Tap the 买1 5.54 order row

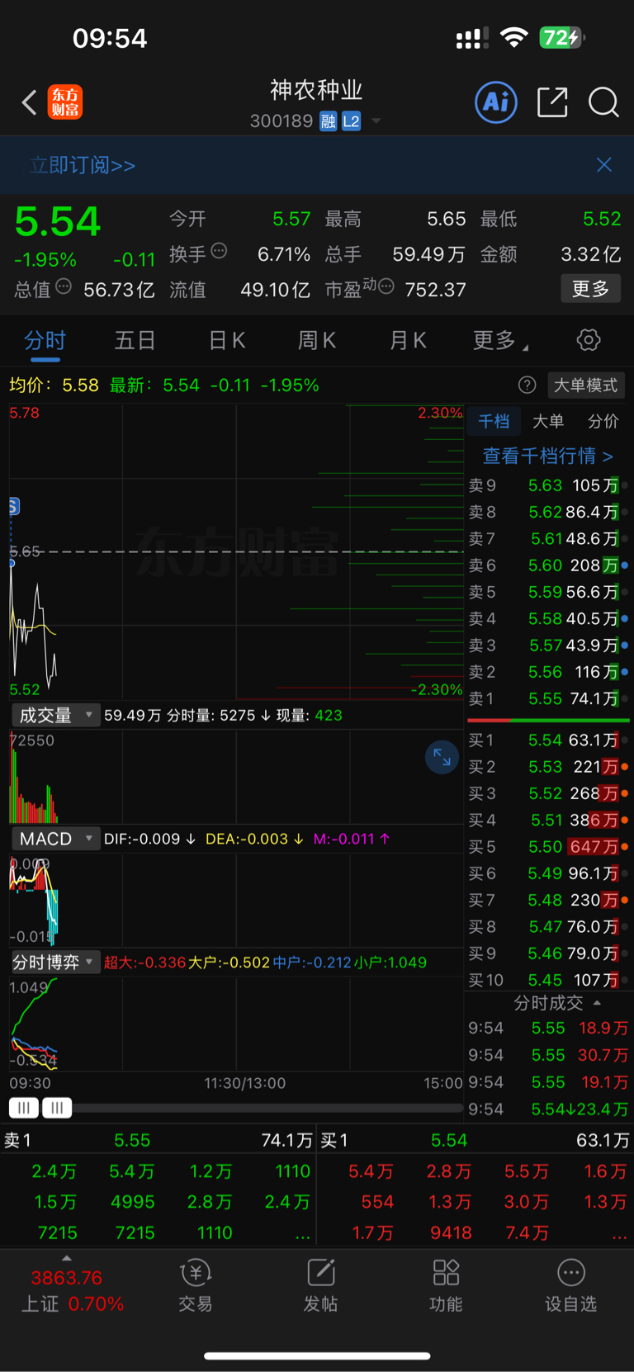(548, 740)
